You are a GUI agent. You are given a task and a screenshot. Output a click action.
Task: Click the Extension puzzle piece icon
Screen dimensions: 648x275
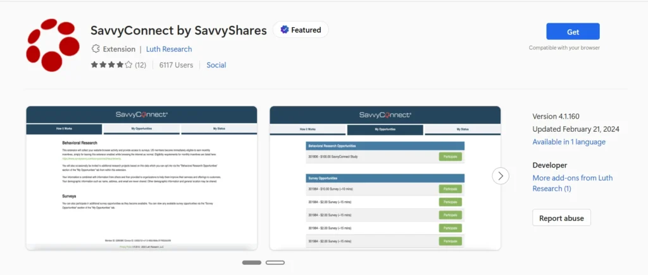(96, 49)
